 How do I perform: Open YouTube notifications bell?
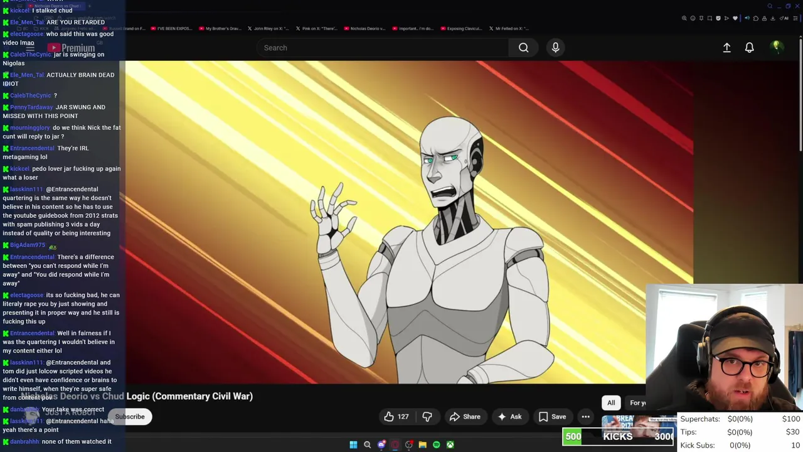tap(749, 48)
